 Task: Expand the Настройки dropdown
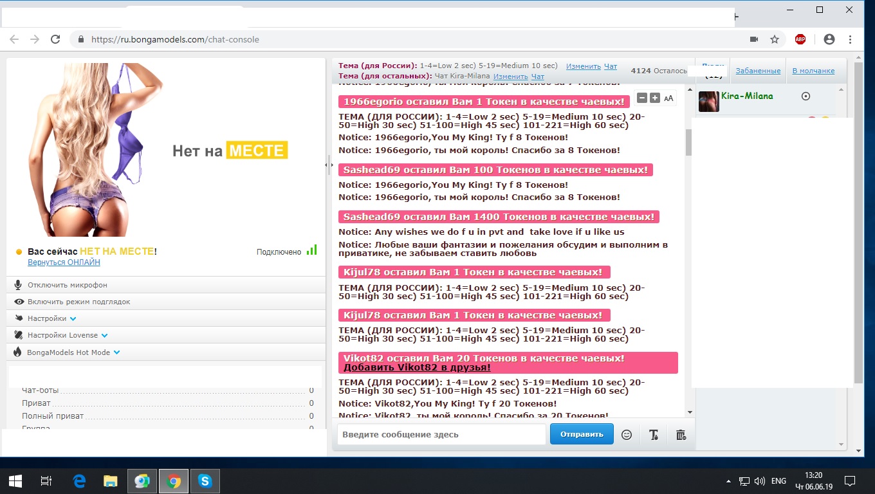51,318
